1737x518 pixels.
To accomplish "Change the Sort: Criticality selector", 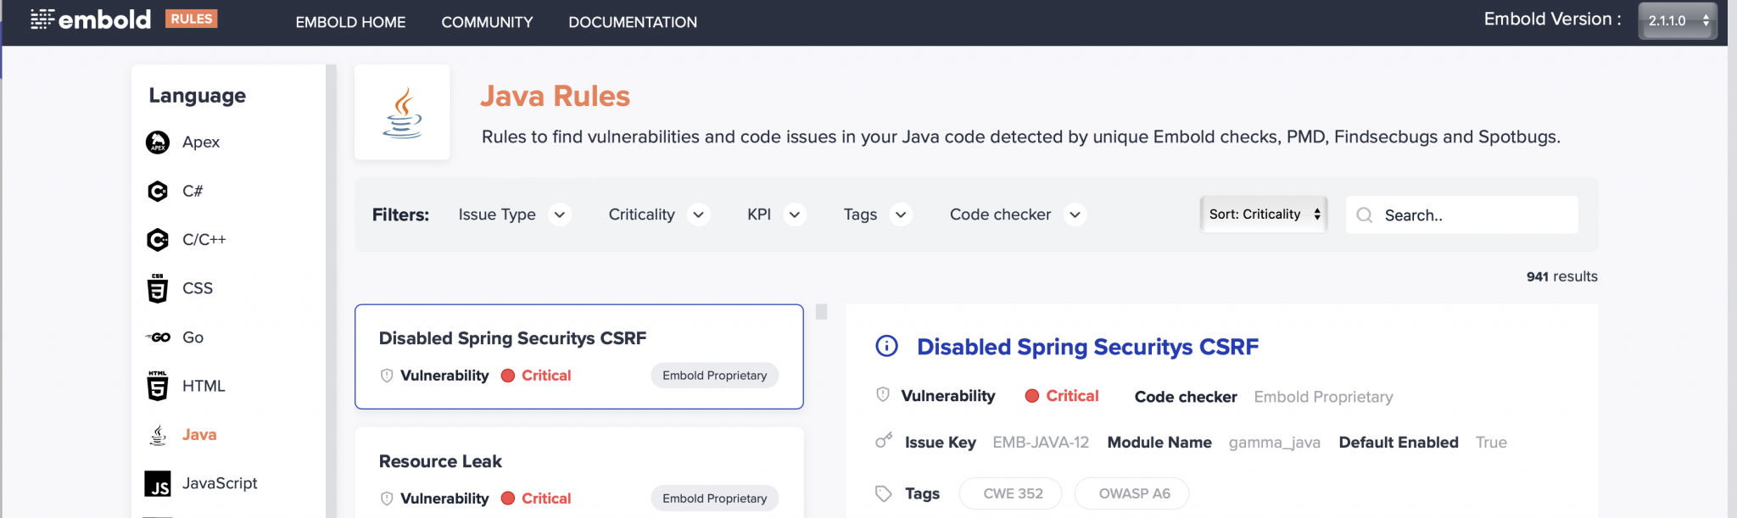I will [1264, 214].
